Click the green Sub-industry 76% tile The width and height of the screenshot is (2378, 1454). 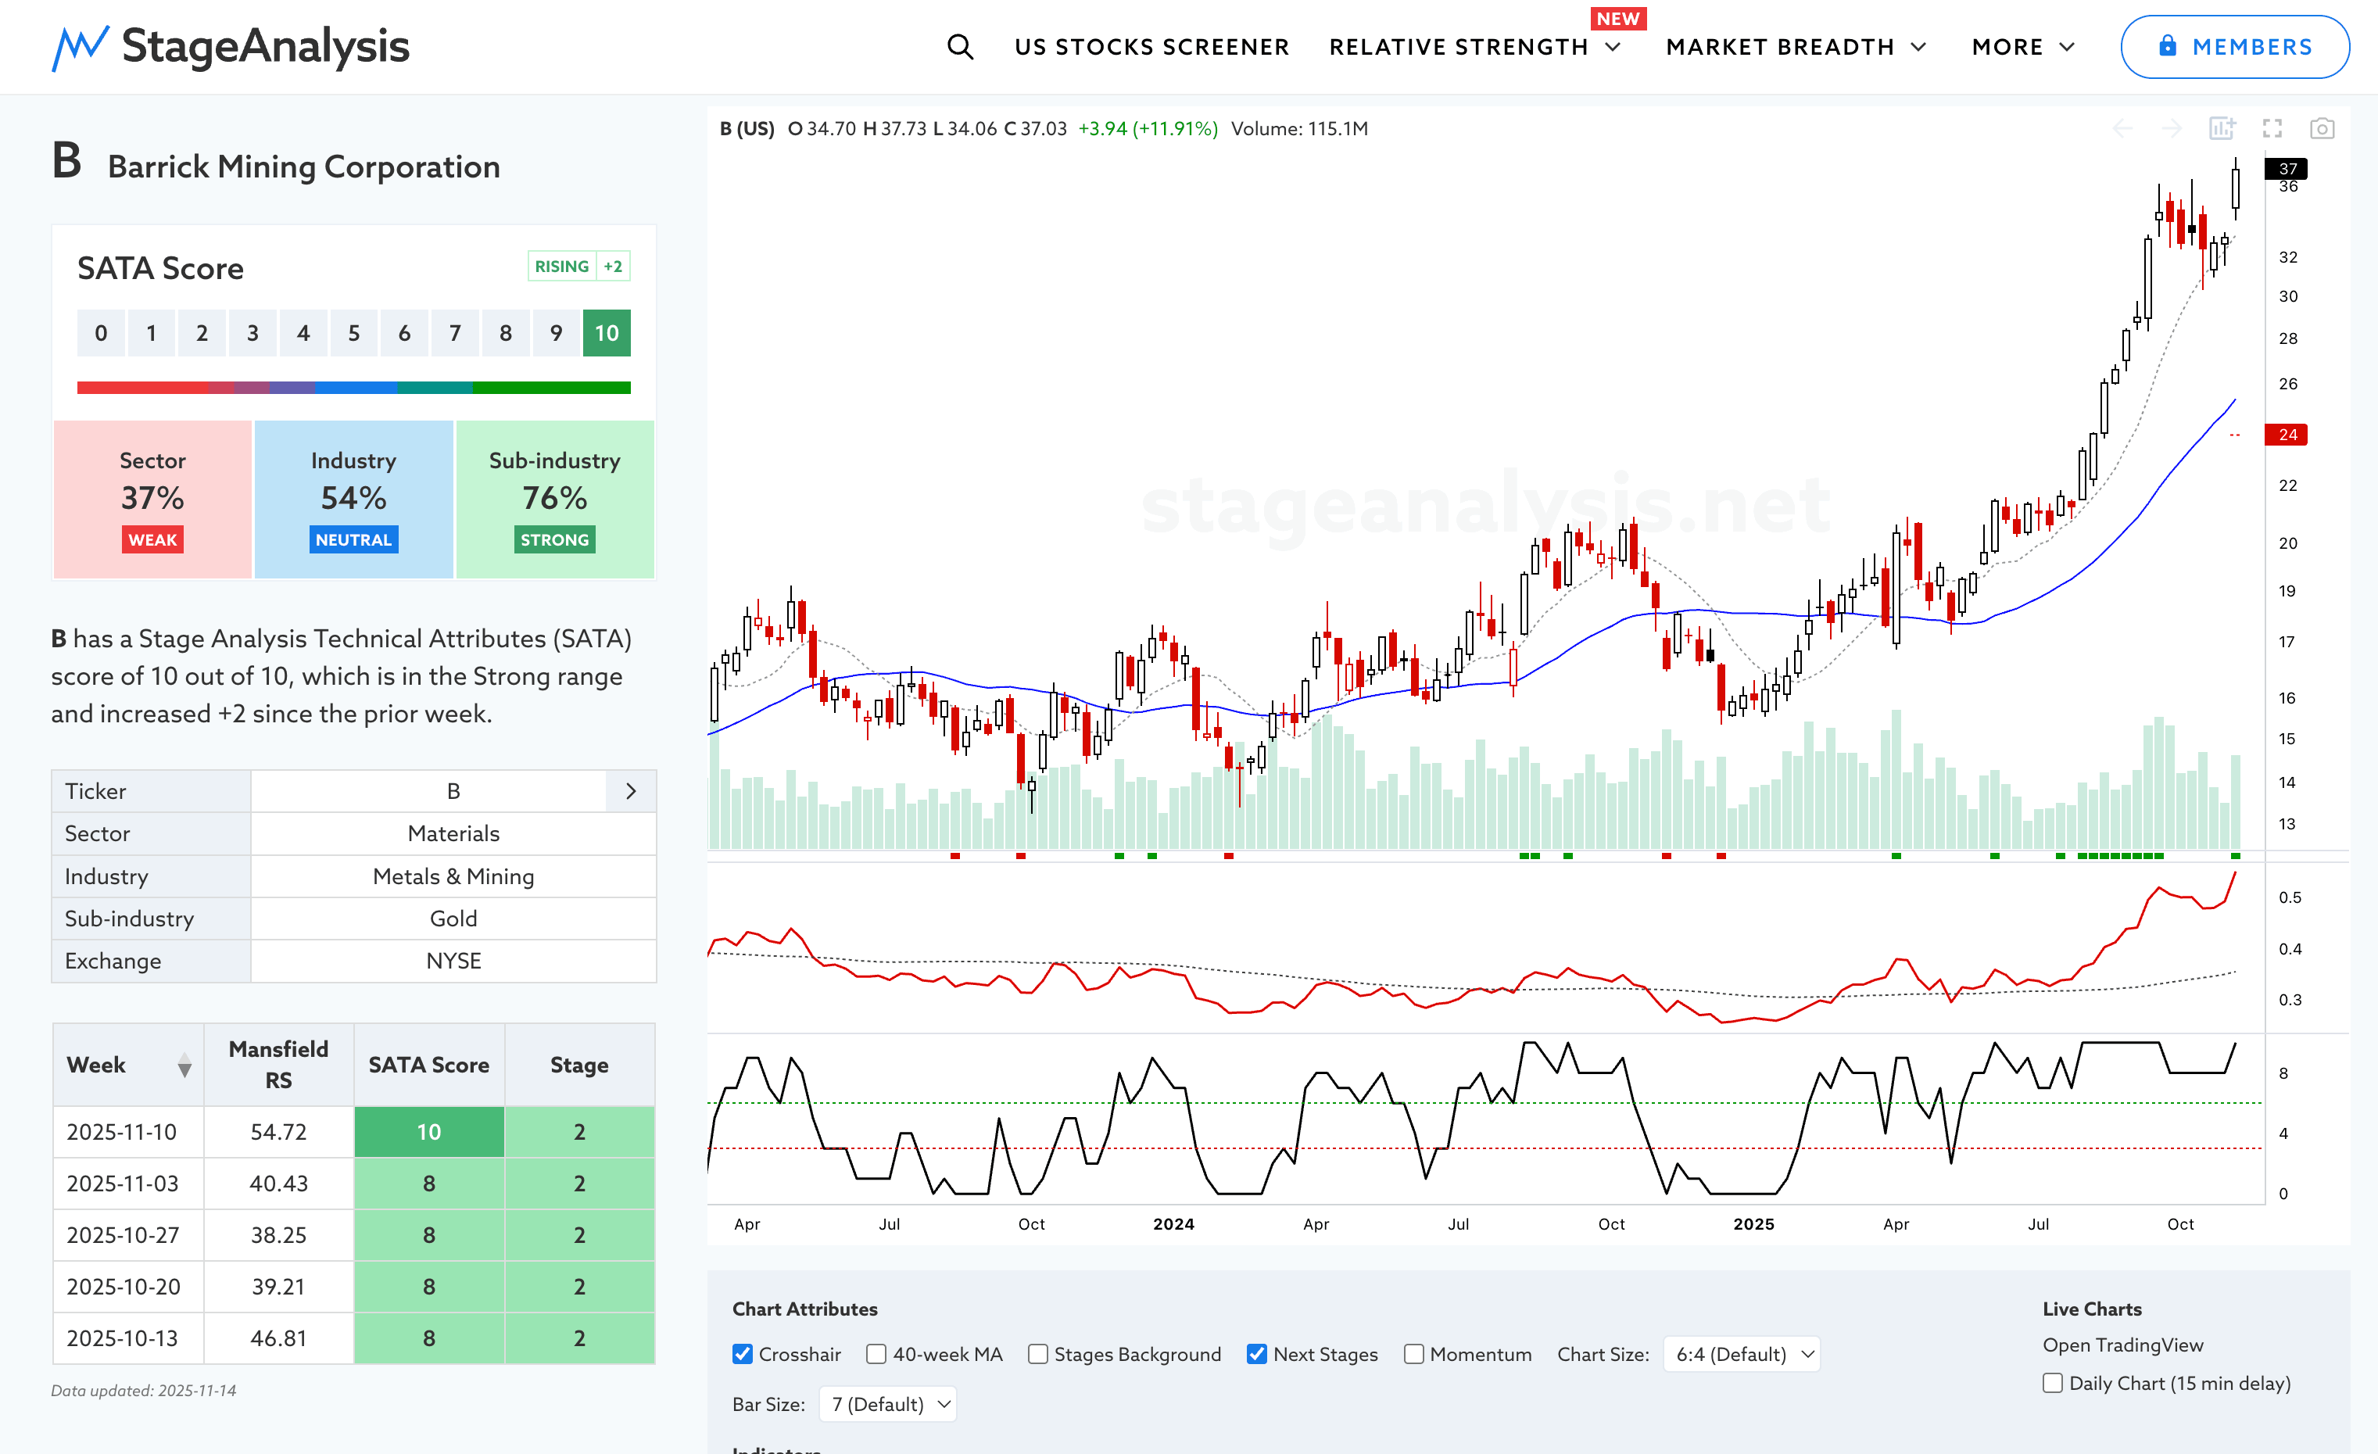[x=555, y=499]
